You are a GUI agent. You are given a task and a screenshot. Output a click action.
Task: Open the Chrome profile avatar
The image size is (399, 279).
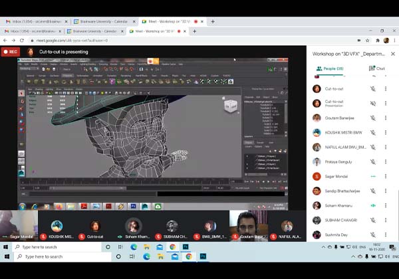click(x=386, y=41)
